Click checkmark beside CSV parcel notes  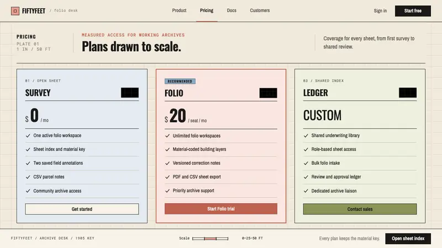coord(28,177)
